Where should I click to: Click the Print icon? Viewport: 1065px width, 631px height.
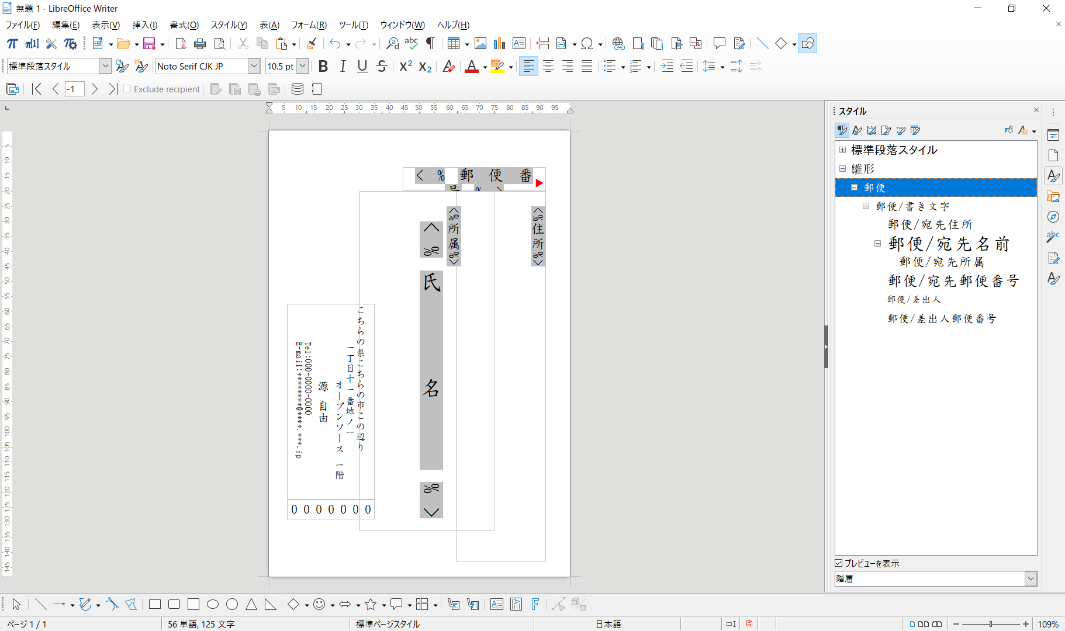point(200,44)
